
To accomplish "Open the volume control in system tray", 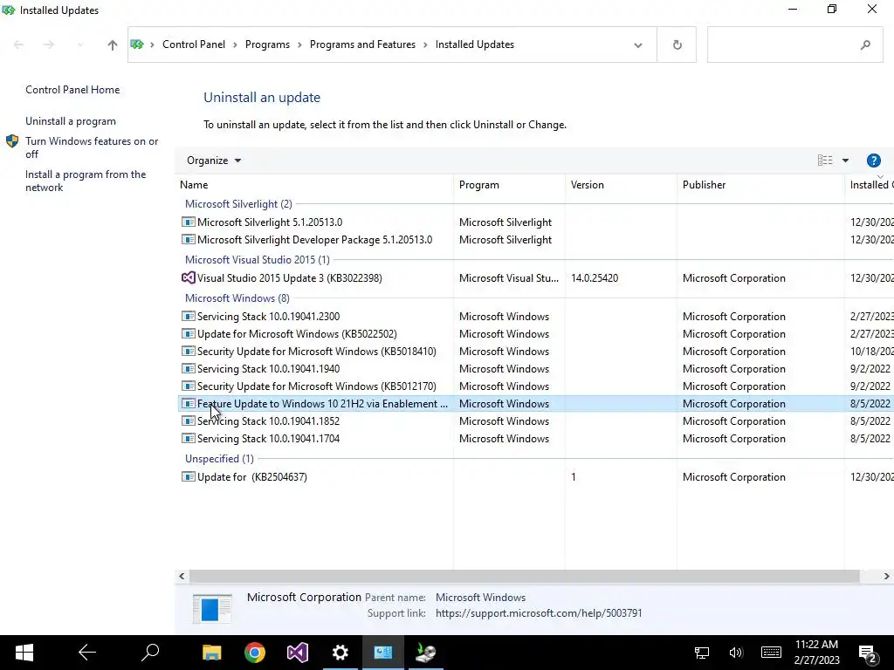I will [x=735, y=653].
